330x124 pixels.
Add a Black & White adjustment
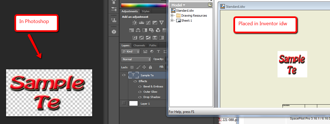145,30
